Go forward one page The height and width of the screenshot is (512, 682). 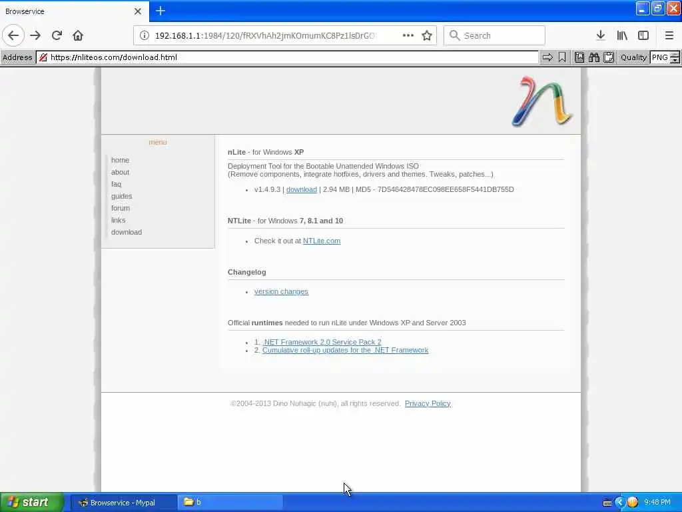[35, 35]
